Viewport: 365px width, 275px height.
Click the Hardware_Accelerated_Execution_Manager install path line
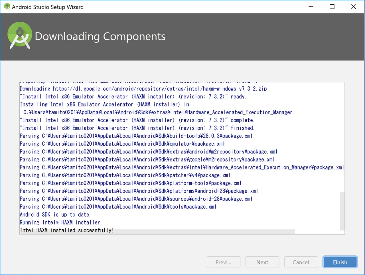point(158,112)
